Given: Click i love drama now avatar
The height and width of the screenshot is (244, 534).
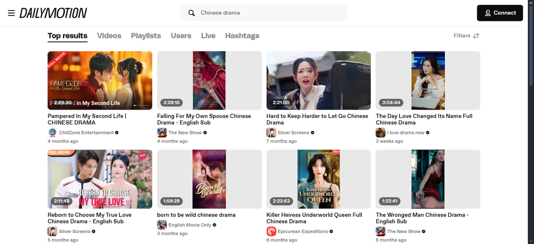Looking at the screenshot, I should coord(381,132).
